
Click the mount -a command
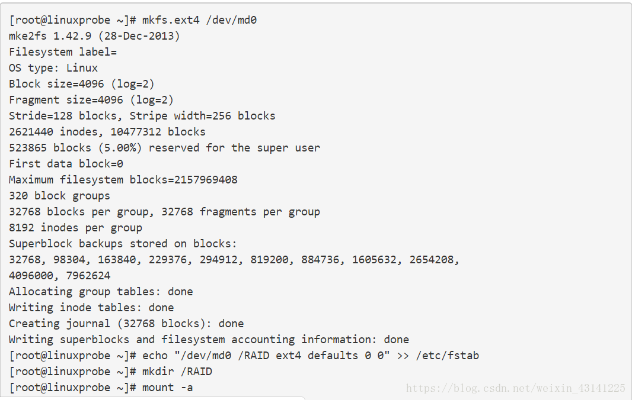pyautogui.click(x=101, y=388)
